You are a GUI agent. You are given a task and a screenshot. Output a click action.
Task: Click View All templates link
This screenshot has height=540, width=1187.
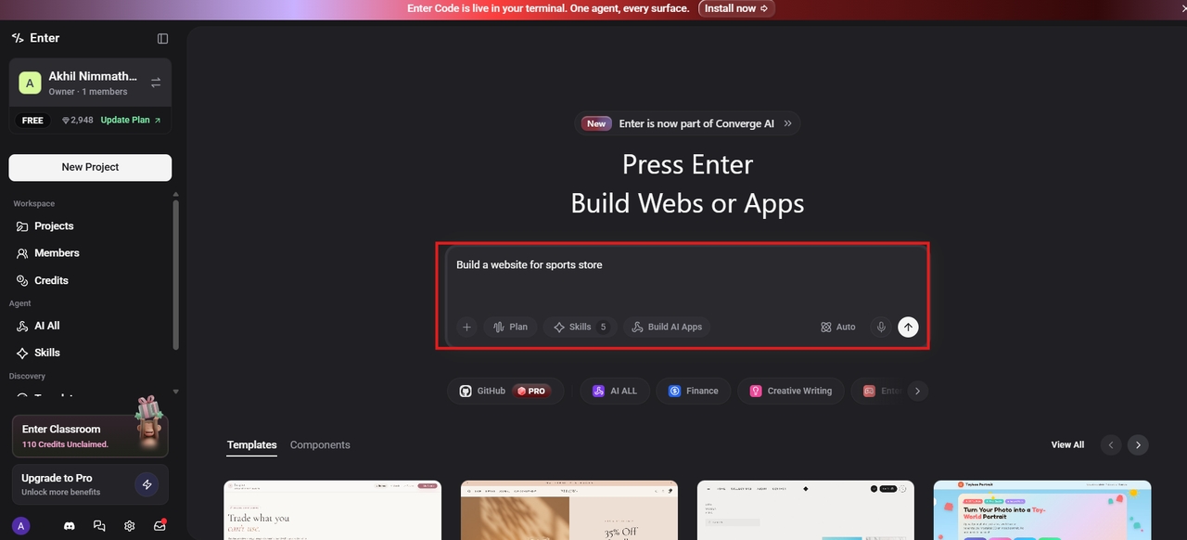1067,444
